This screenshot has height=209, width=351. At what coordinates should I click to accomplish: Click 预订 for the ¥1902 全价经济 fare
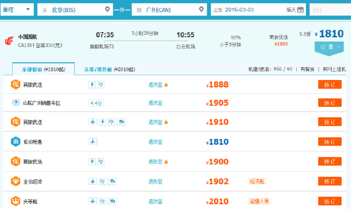tap(330, 181)
